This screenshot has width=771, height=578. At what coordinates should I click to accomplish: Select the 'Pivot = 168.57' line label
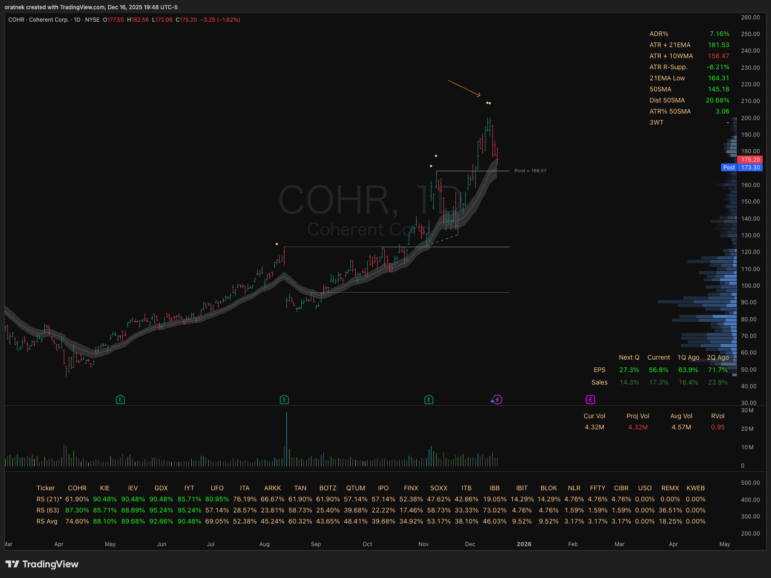point(530,171)
